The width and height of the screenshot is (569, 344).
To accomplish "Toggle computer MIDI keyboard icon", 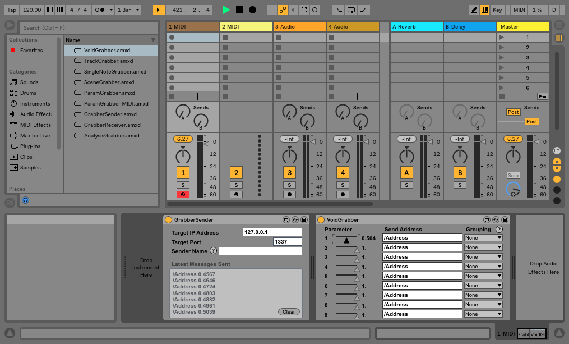I will tap(484, 10).
